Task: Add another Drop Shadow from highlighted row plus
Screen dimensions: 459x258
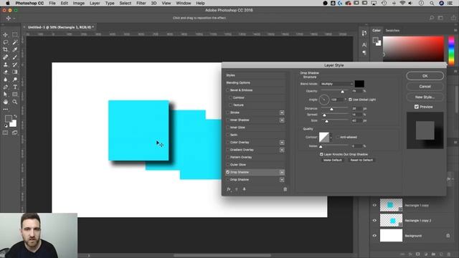Action: pyautogui.click(x=282, y=172)
